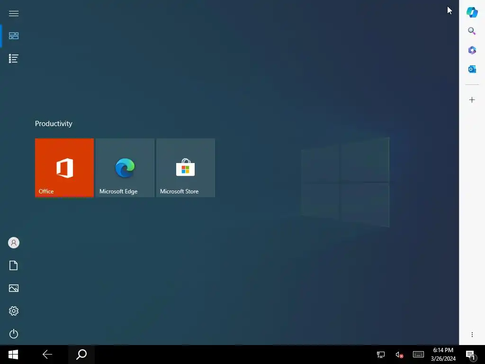Open taskbar Search magnifier
This screenshot has width=485, height=364.
pos(81,355)
